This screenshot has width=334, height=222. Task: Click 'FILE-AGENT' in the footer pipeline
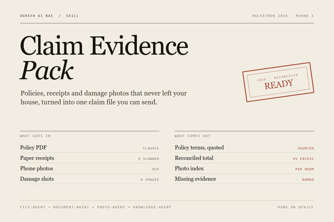point(33,207)
